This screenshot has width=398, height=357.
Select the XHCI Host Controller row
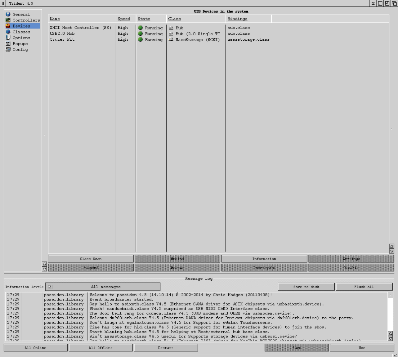(81, 28)
